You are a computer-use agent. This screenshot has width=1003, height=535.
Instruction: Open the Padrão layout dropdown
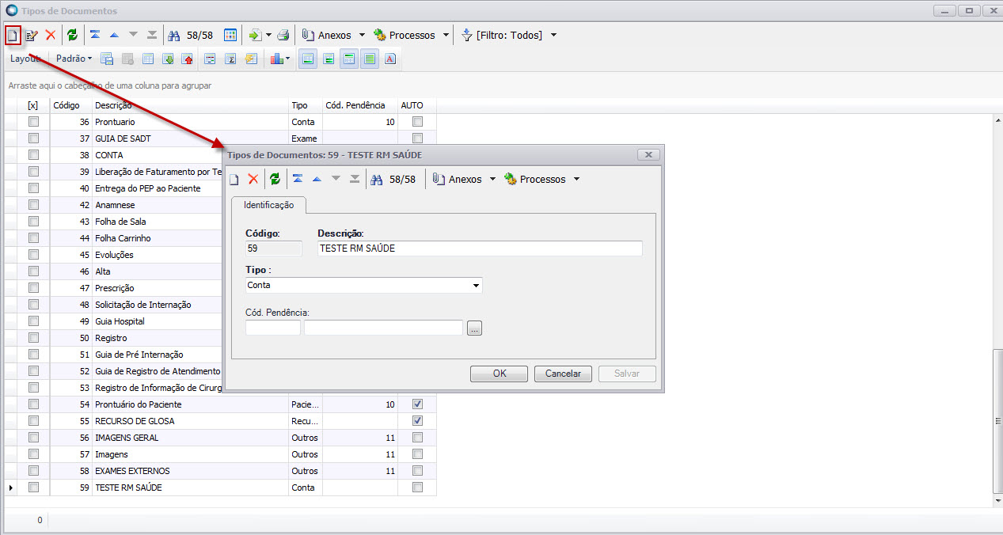(x=74, y=59)
